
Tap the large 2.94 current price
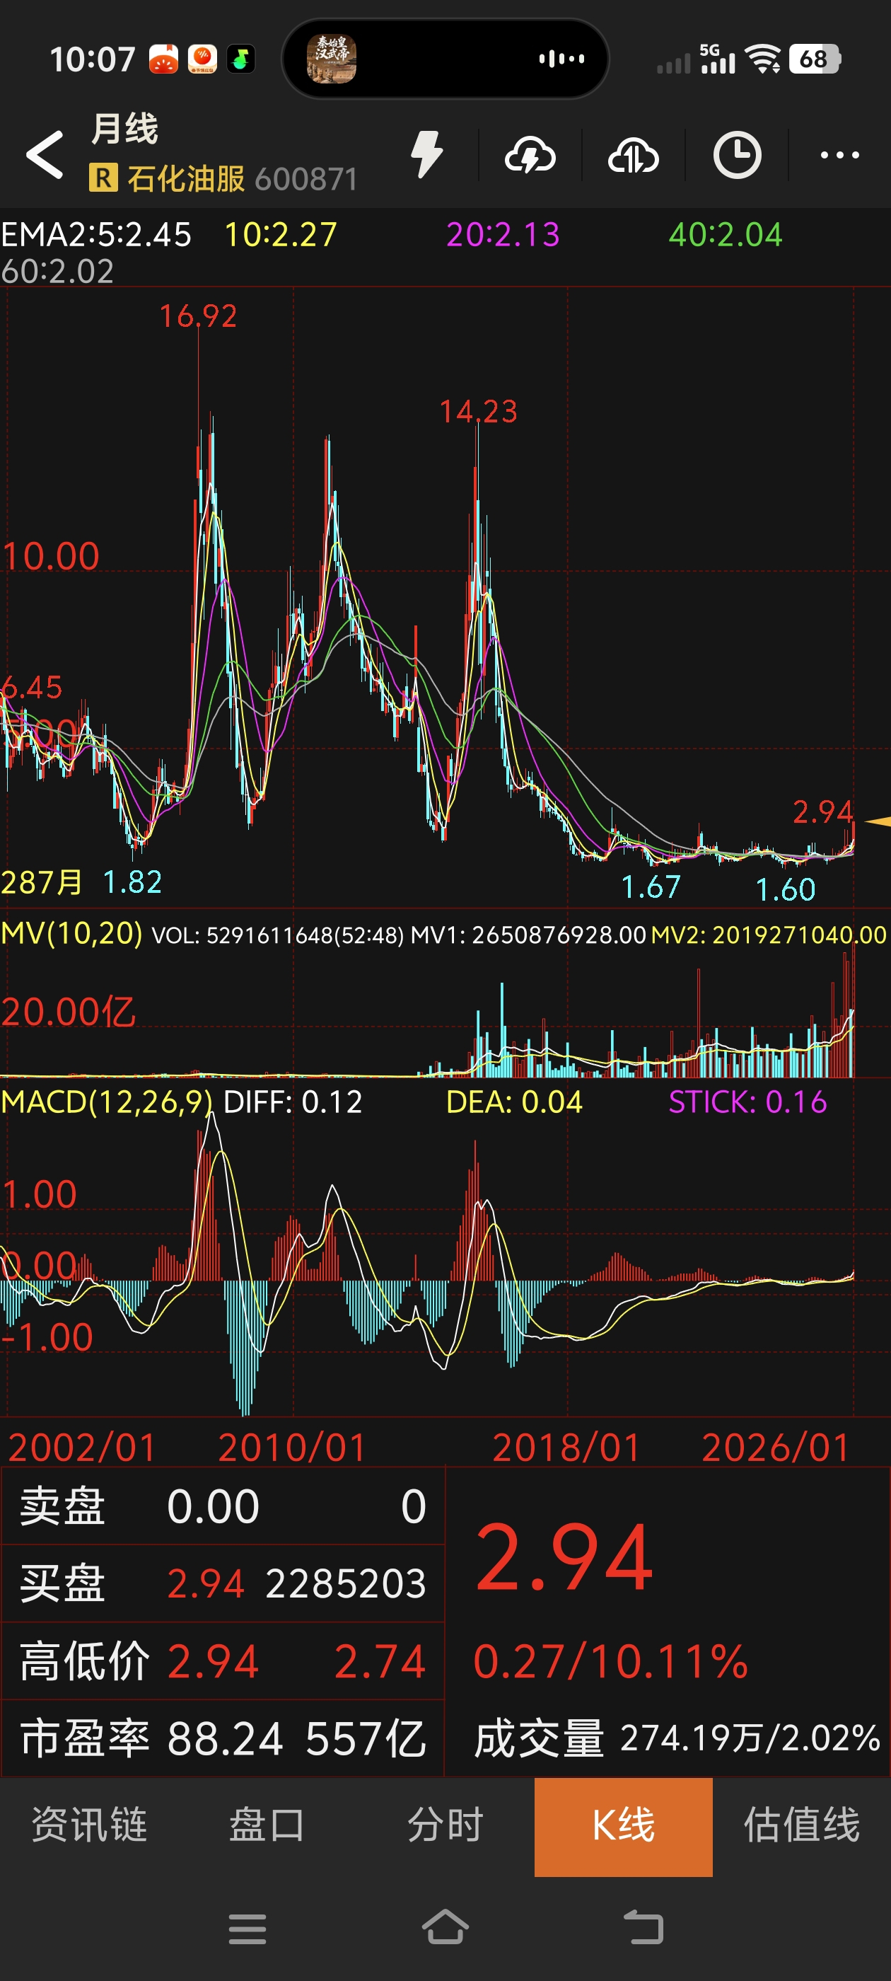click(x=564, y=1557)
